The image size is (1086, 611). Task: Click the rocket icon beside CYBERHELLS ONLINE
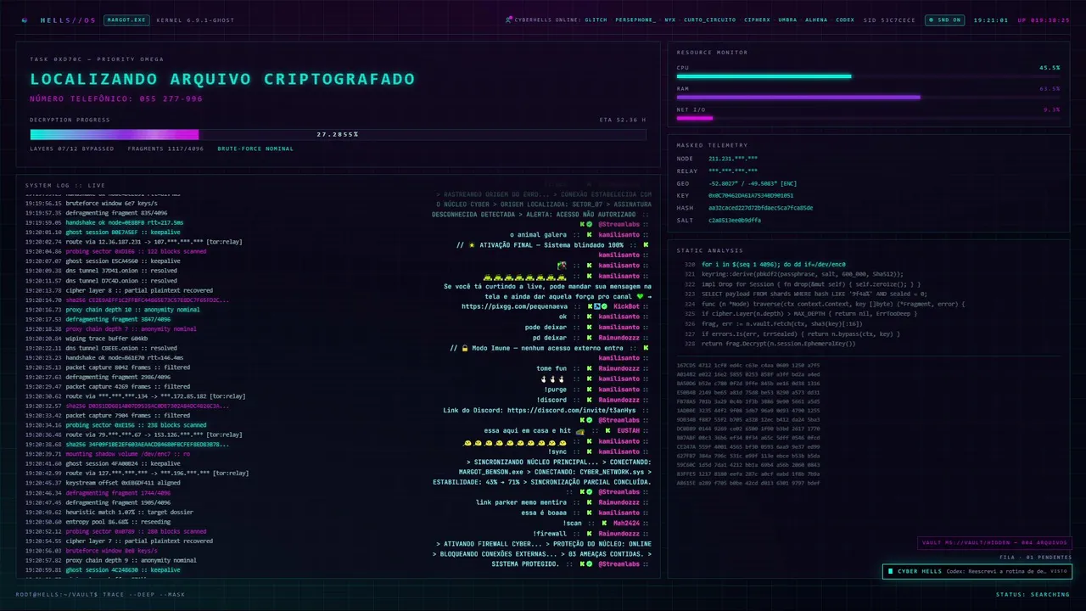click(x=508, y=20)
